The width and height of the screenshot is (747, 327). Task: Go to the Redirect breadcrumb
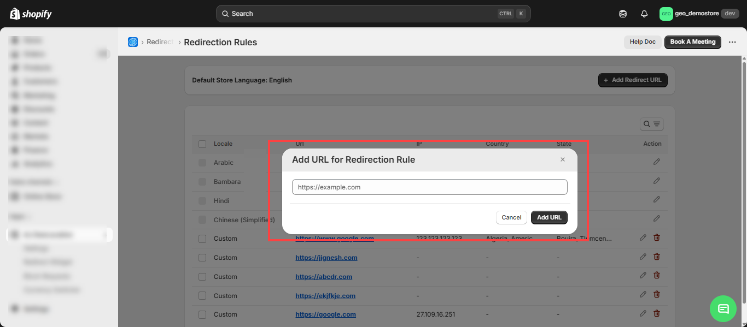[160, 42]
